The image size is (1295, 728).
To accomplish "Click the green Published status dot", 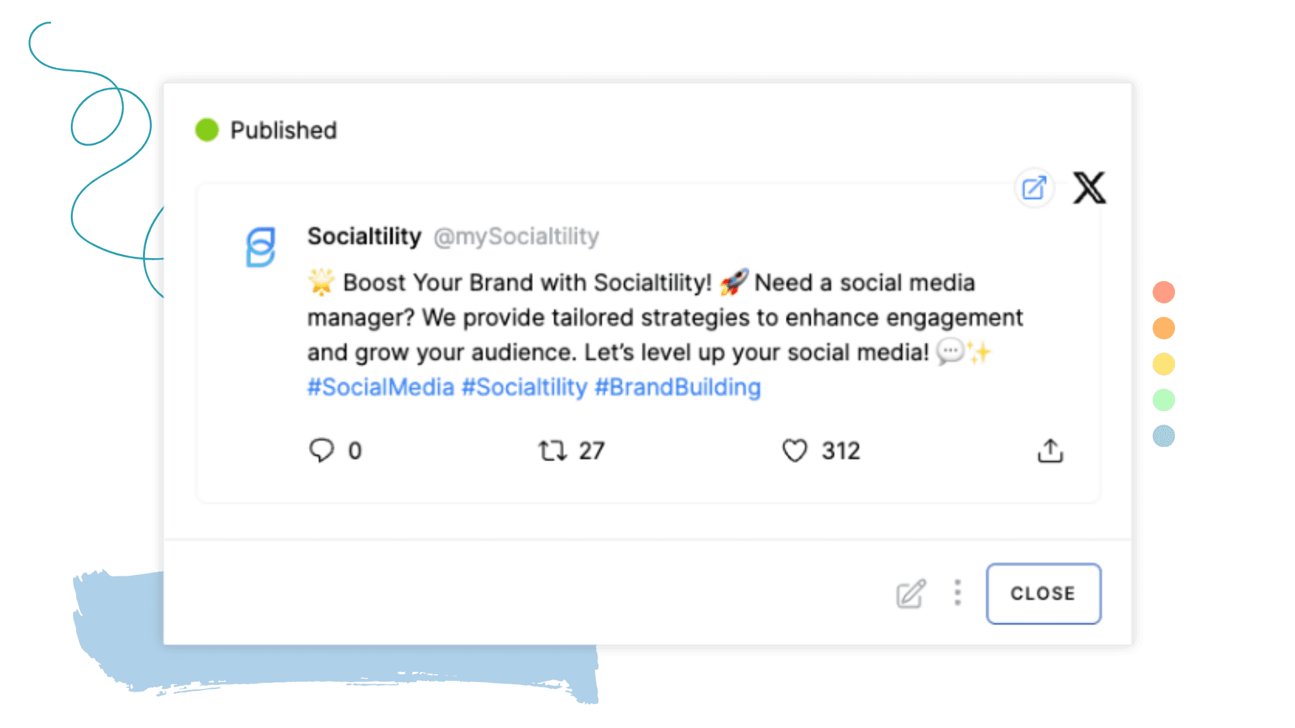I will (x=206, y=129).
